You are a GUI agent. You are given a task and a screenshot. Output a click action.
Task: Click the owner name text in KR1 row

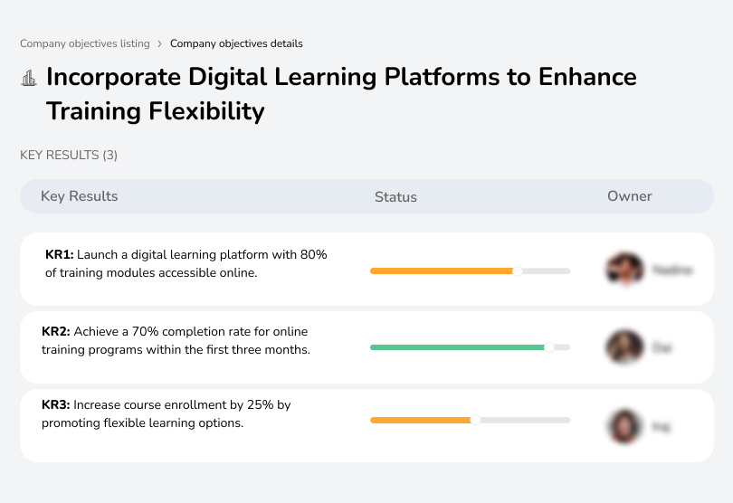[671, 270]
